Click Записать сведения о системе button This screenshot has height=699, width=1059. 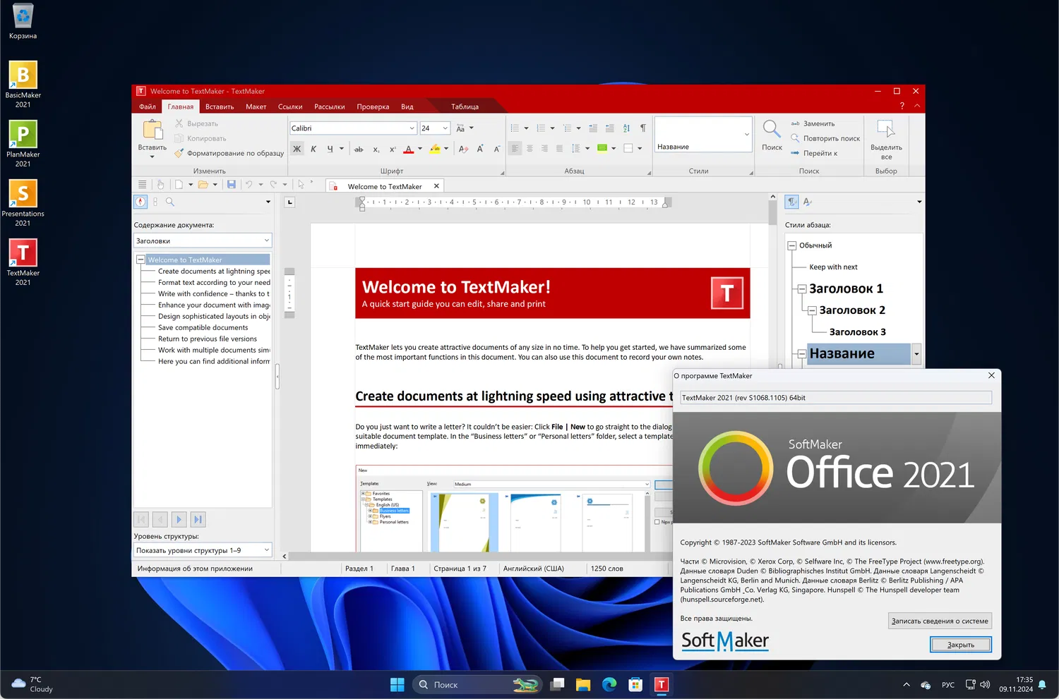tap(940, 621)
